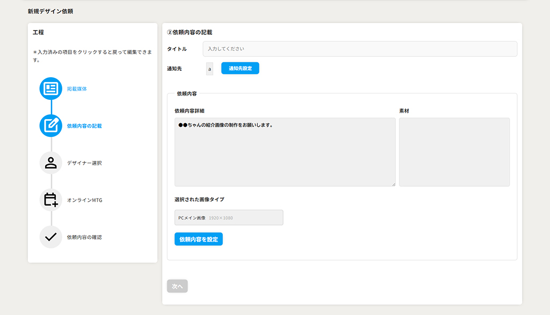Click the オンラインMTG calendar-plus icon
550x315 pixels.
[x=51, y=200]
